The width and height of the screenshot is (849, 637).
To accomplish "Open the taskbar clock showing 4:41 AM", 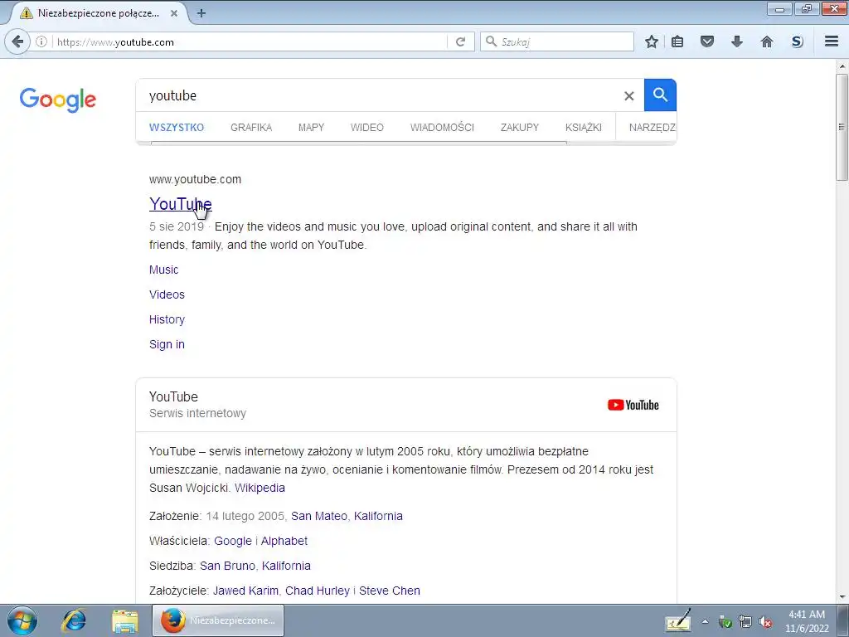I will (x=807, y=621).
